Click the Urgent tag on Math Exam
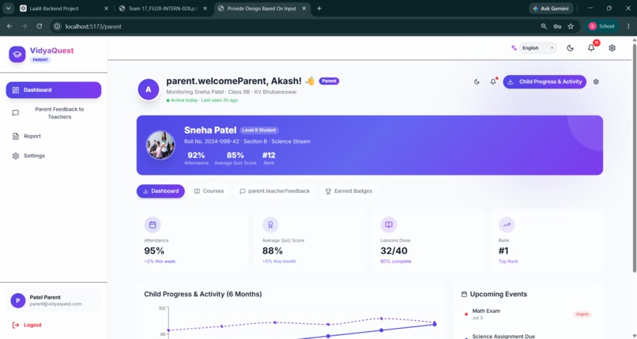Viewport: 637px width, 339px height. click(582, 314)
